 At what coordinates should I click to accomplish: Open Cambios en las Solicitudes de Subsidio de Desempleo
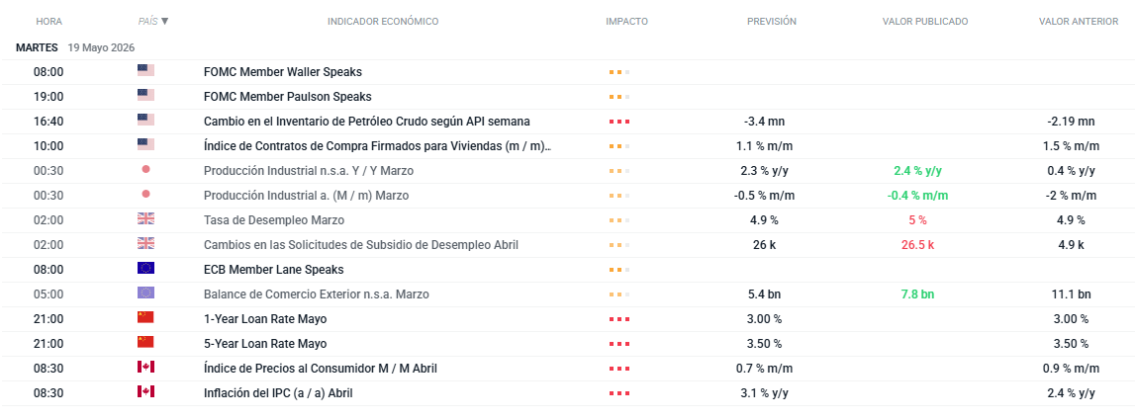coord(361,245)
